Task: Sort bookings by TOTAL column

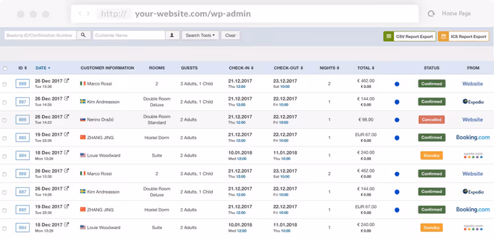Action: tap(366, 68)
